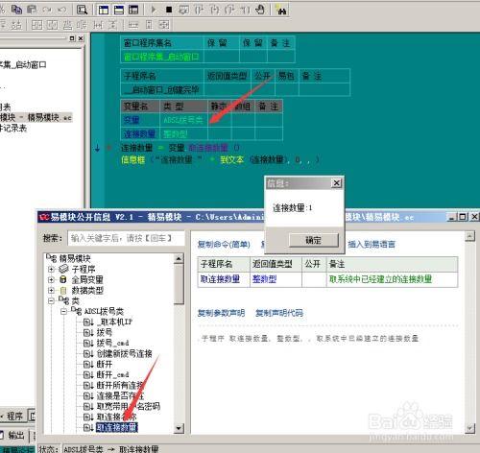The width and height of the screenshot is (480, 453).
Task: Click the Run (play) icon
Action: point(154,10)
